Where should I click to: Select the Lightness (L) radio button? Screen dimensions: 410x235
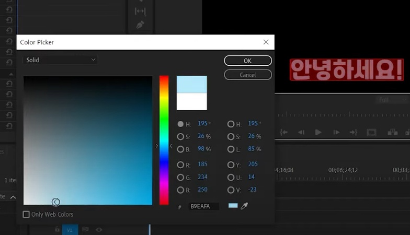coord(231,149)
